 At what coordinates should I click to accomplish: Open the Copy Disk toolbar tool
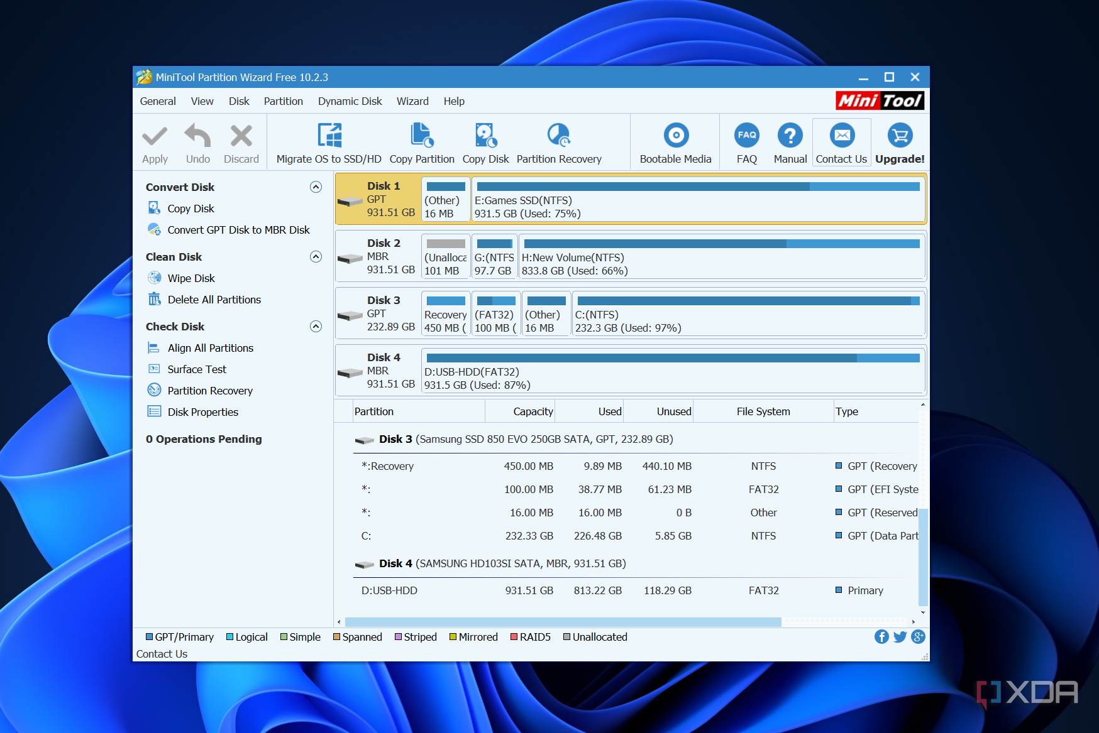pos(485,142)
